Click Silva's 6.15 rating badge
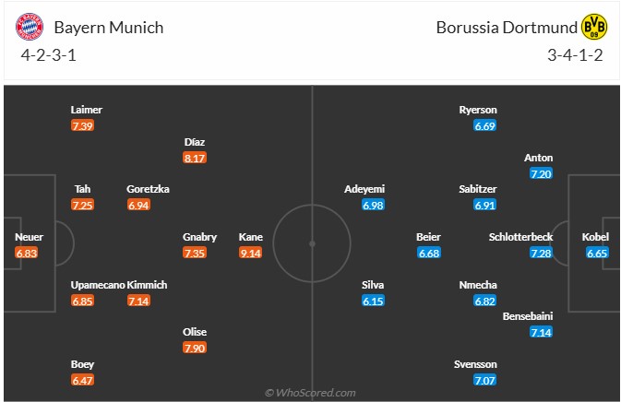The image size is (621, 402). pyautogui.click(x=373, y=301)
